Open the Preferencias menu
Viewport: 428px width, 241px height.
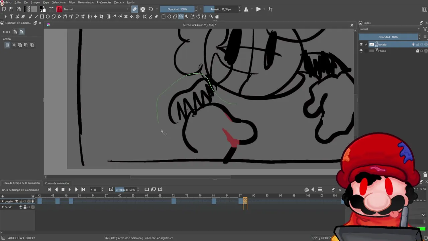(x=104, y=2)
